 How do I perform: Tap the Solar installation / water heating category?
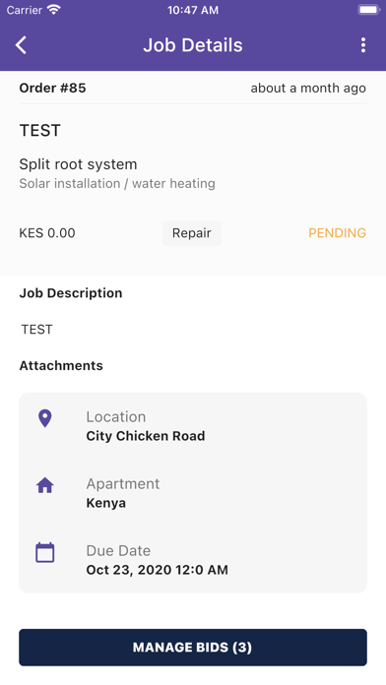pyautogui.click(x=117, y=183)
